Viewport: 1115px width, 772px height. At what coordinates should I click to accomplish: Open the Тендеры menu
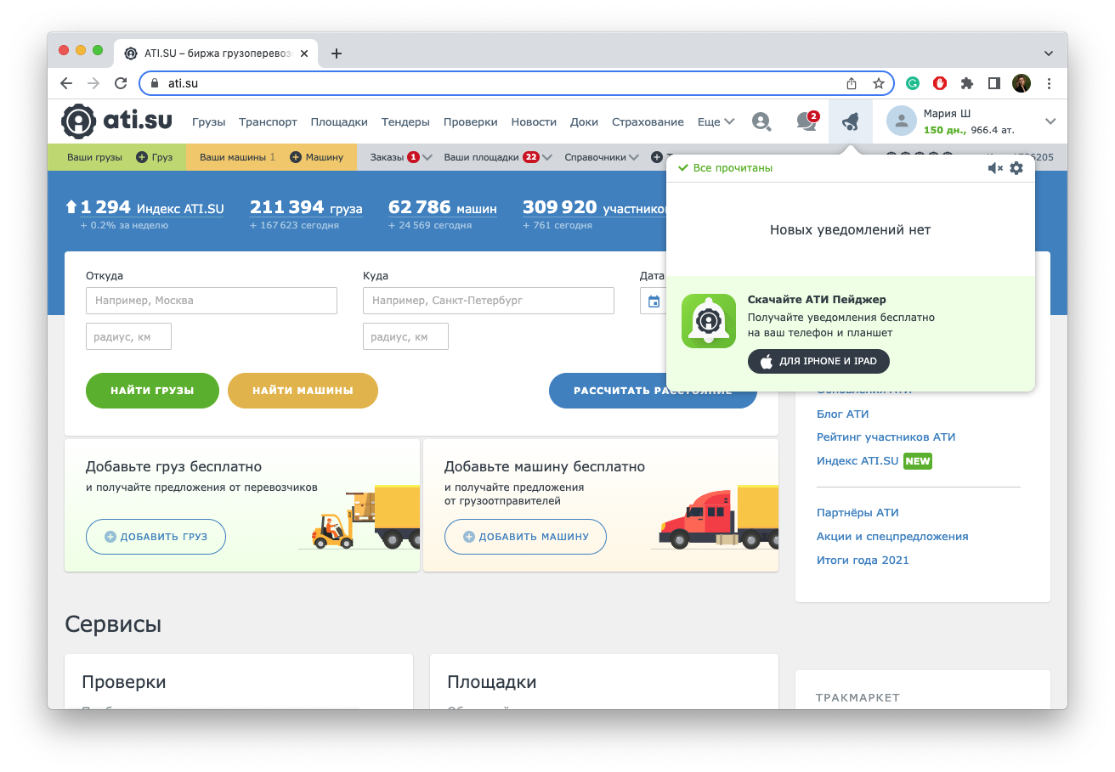point(405,121)
